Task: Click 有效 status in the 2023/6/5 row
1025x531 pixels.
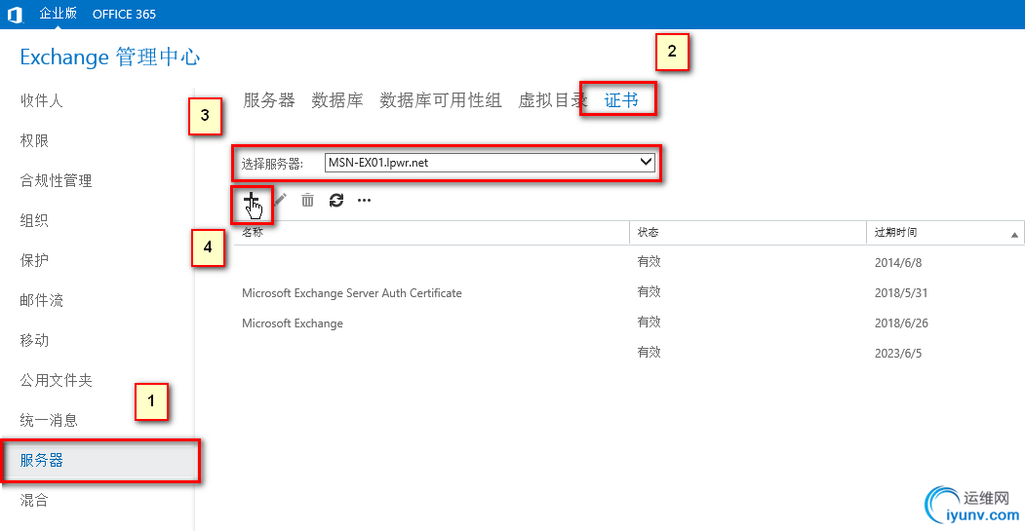Action: point(650,352)
